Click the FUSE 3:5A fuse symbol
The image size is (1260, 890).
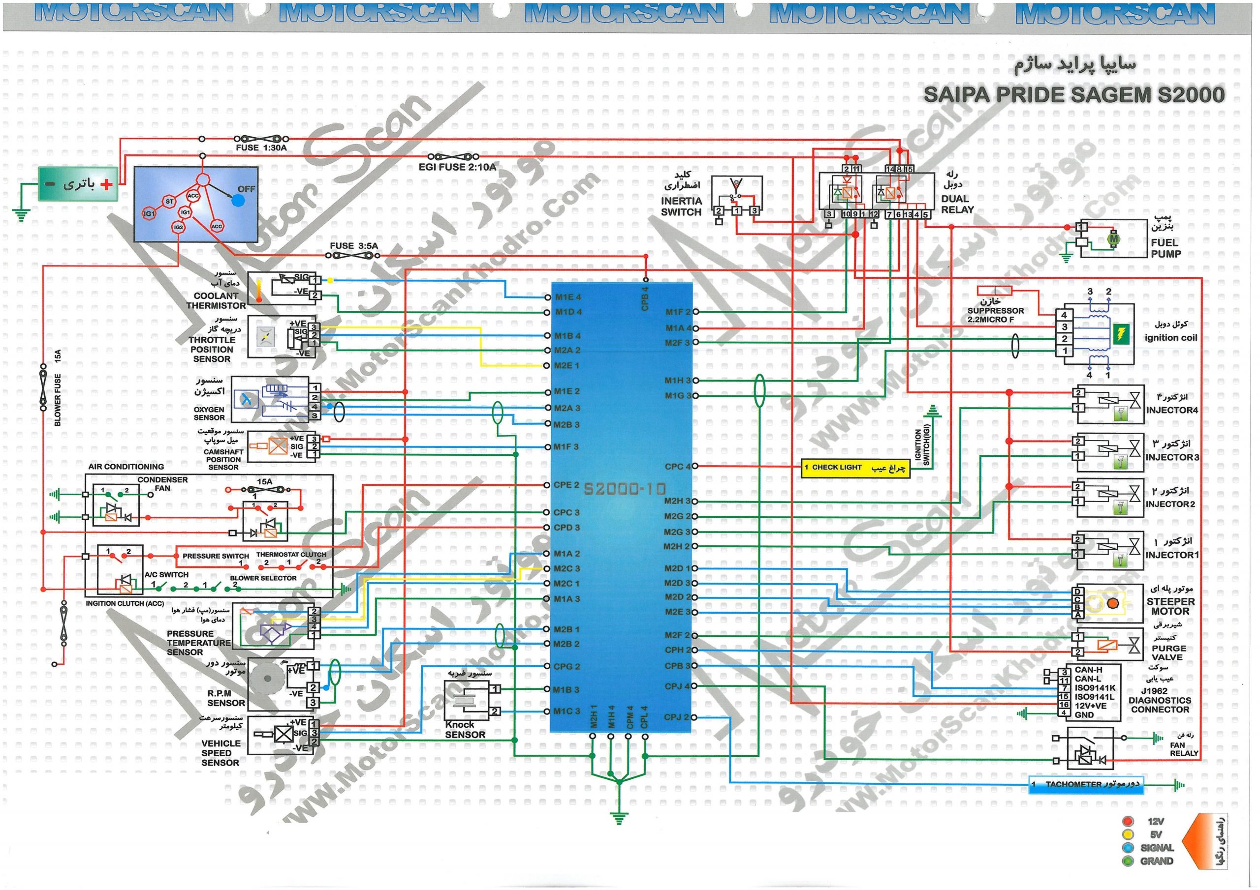coord(354,256)
